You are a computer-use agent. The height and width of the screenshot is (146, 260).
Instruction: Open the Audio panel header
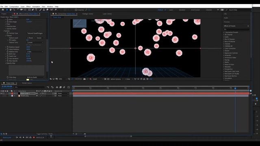226,18
